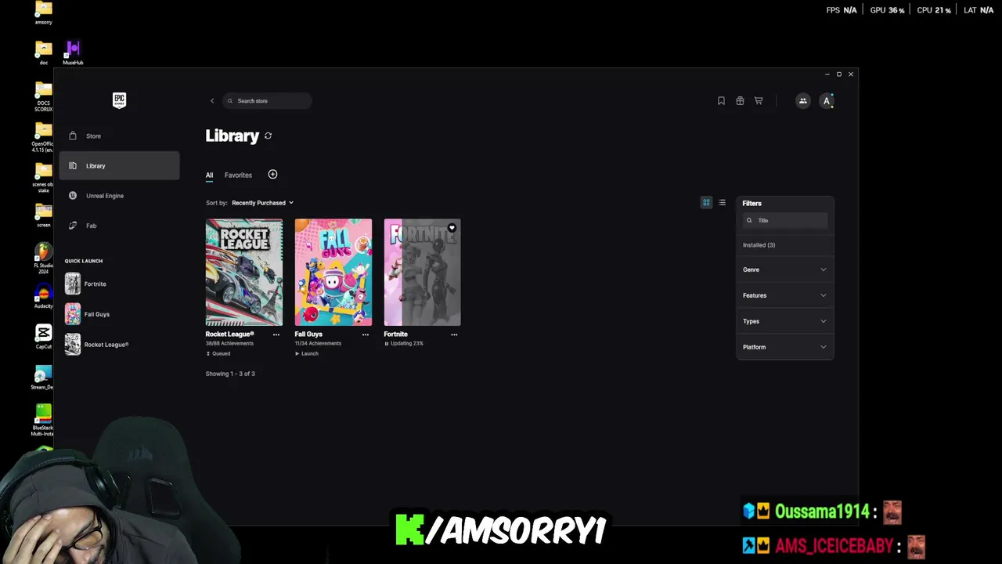Add a new collection with the plus icon

pos(272,175)
